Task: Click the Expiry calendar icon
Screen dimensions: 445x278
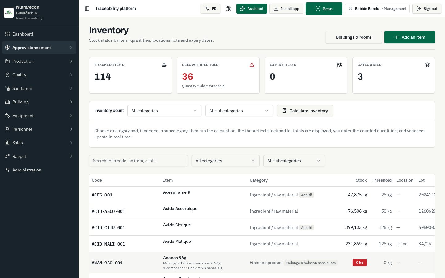Action: (340, 65)
